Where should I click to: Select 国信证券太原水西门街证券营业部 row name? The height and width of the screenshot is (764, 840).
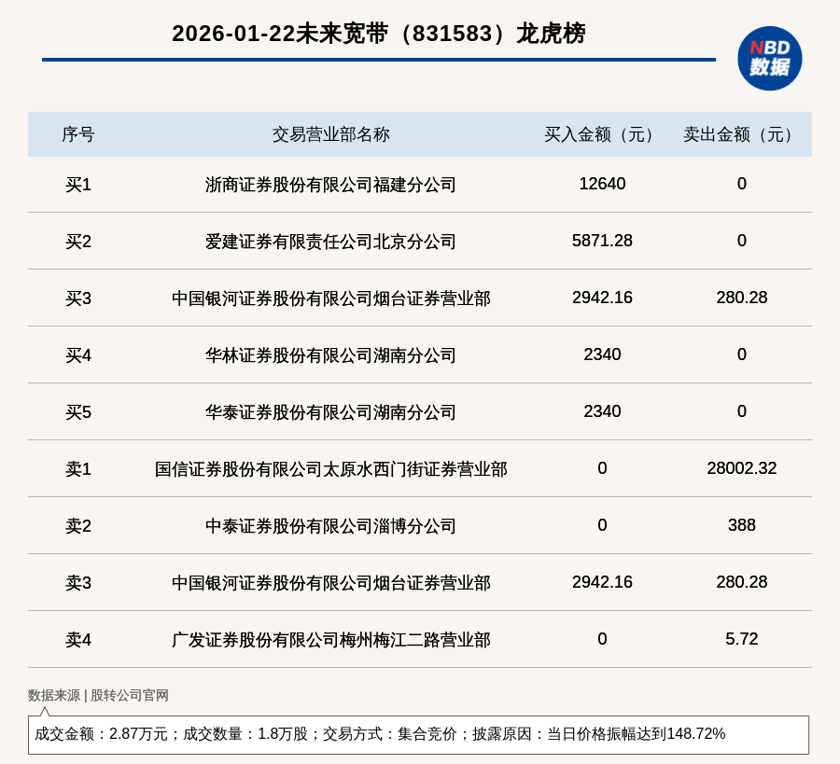click(x=330, y=469)
